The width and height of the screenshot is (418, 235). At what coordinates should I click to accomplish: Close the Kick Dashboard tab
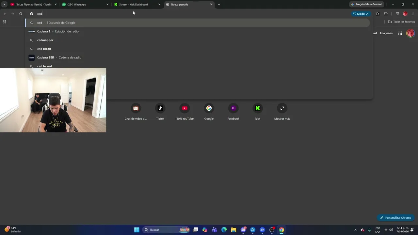pyautogui.click(x=159, y=5)
